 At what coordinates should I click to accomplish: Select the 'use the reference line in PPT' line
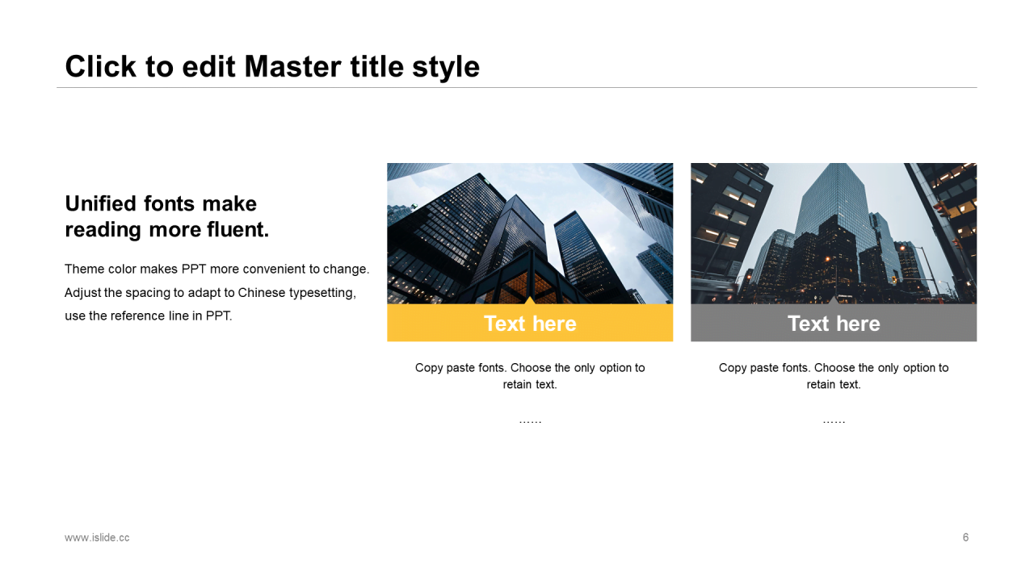pos(149,316)
